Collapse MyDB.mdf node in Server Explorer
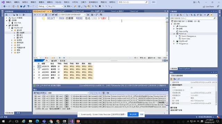This screenshot has width=222, height=124. tap(9, 28)
